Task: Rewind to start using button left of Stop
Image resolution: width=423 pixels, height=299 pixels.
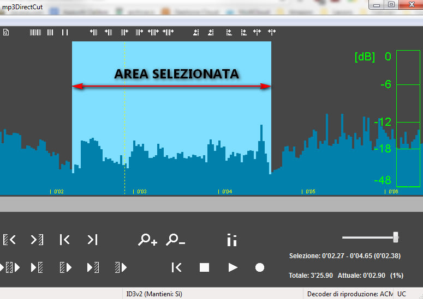Action: click(x=177, y=267)
